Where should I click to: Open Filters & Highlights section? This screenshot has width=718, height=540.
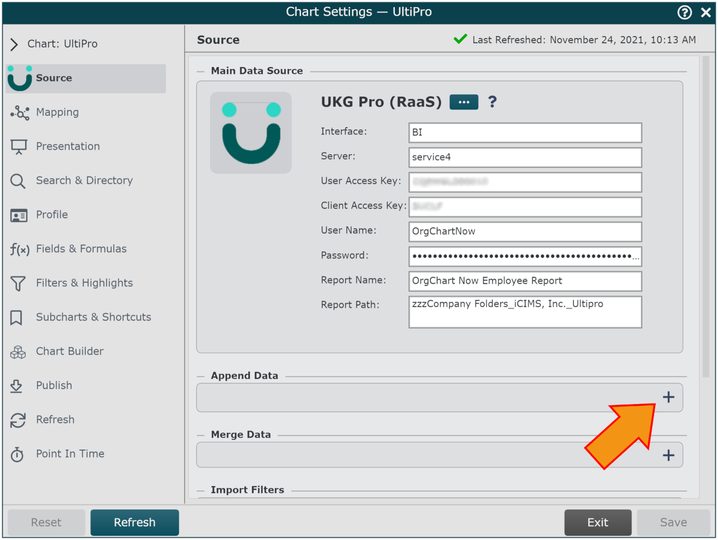[x=86, y=283]
